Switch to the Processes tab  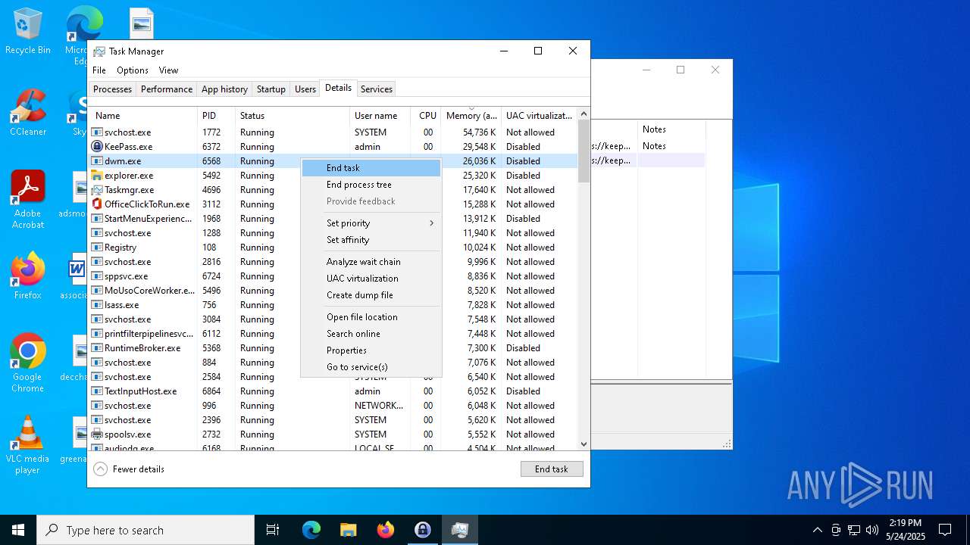tap(112, 89)
